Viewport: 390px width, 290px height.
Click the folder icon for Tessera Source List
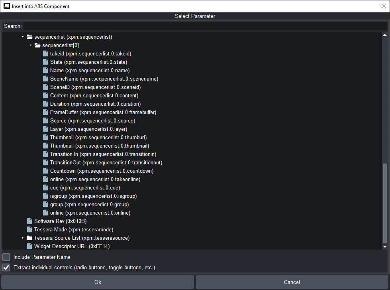click(29, 238)
